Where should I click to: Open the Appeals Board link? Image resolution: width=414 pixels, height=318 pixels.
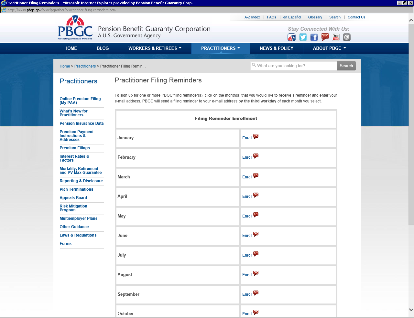tap(73, 198)
